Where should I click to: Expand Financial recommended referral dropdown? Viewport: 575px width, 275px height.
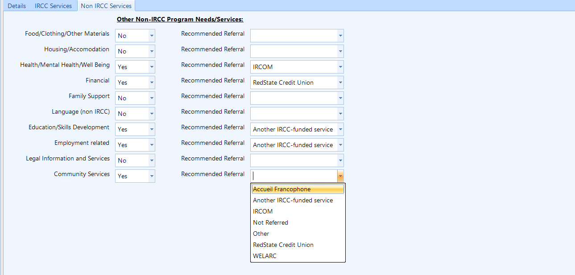[340, 82]
